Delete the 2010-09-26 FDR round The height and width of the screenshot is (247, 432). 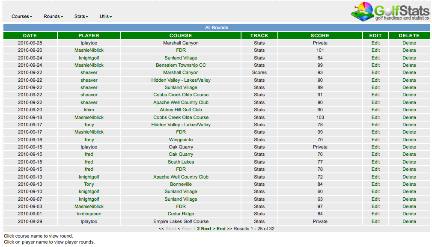[409, 51]
